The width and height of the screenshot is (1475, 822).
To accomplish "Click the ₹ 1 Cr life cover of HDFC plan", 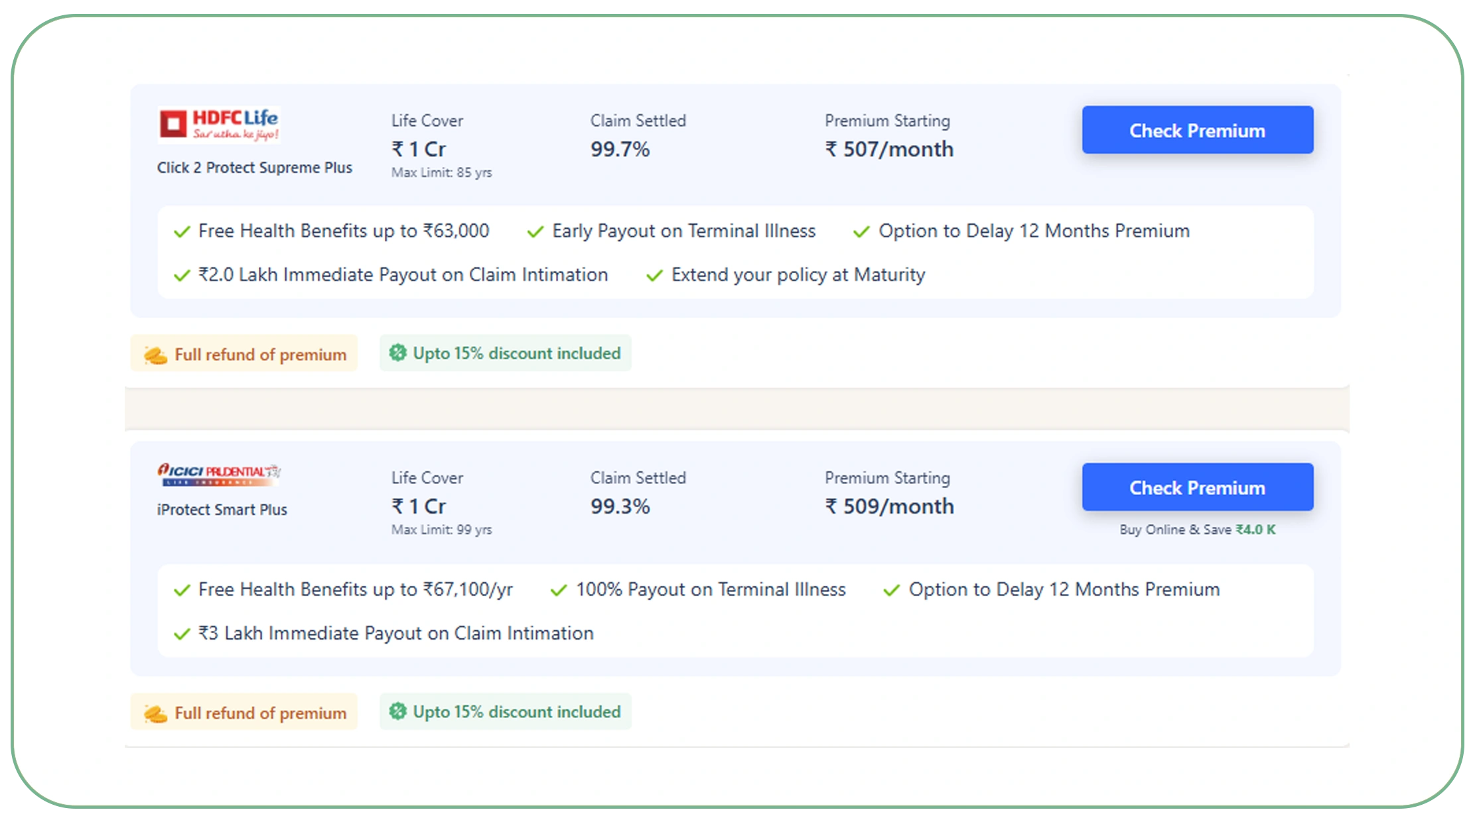I will (419, 149).
